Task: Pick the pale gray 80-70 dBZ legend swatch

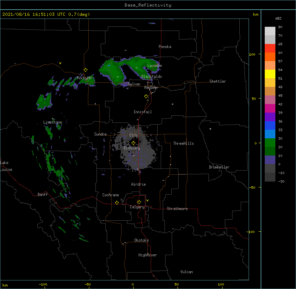Action: pos(270,31)
